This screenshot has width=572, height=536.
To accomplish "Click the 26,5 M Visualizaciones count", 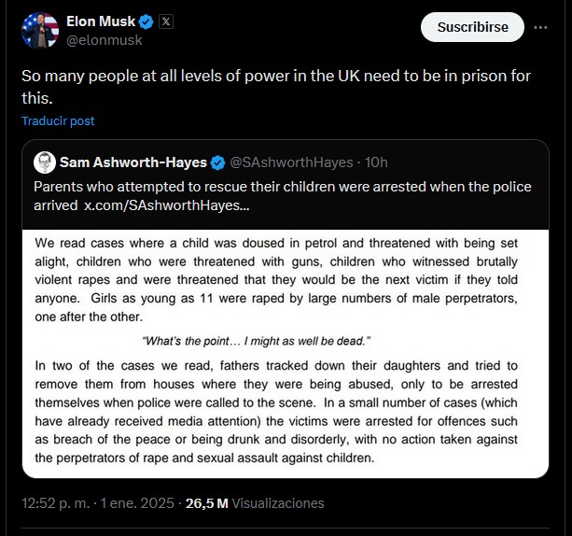I will (x=255, y=503).
